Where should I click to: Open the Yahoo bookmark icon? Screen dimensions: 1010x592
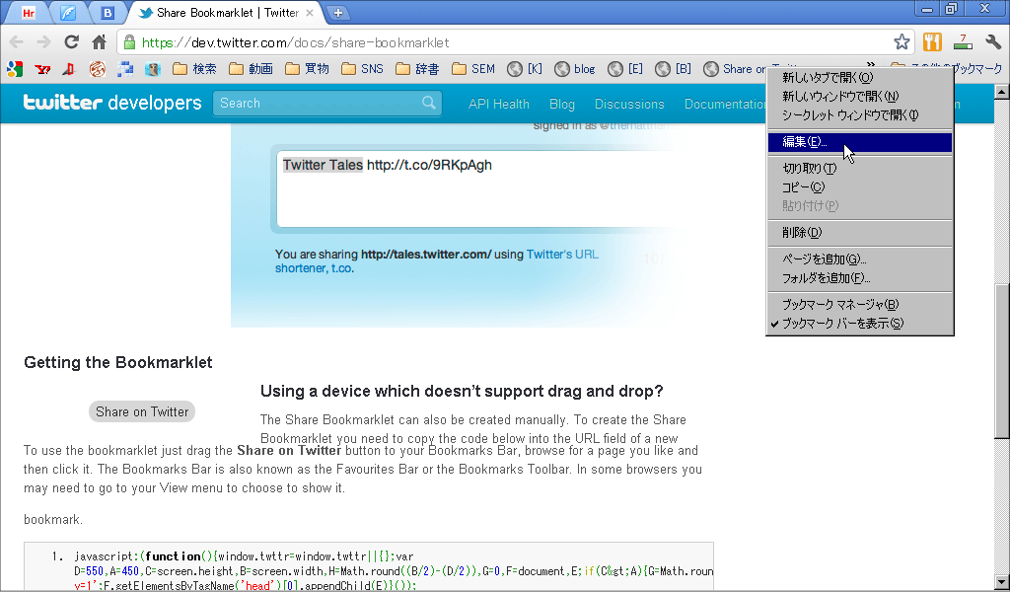[x=42, y=69]
